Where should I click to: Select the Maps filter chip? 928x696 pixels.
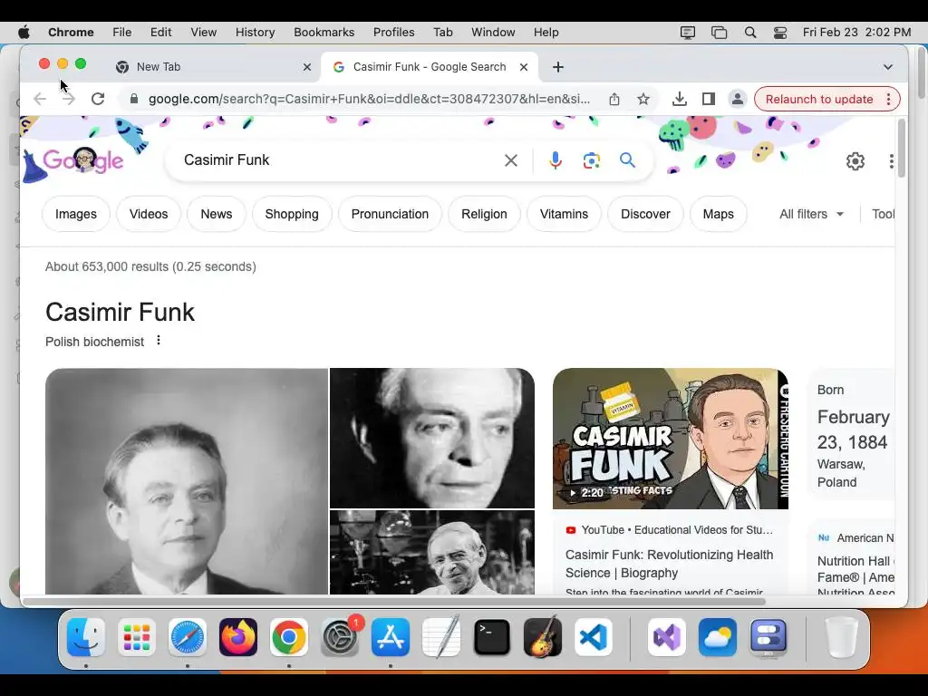pos(718,214)
